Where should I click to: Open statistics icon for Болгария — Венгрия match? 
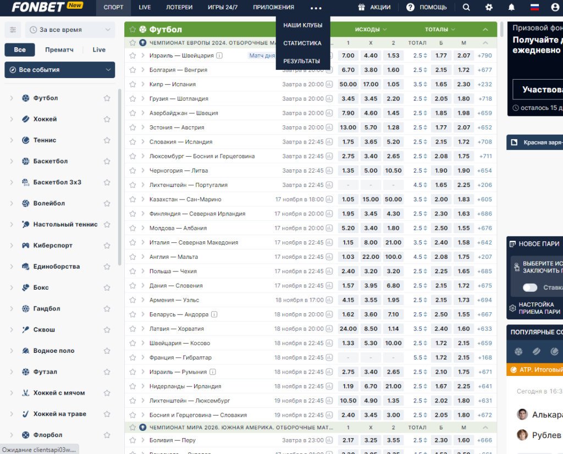pos(329,70)
